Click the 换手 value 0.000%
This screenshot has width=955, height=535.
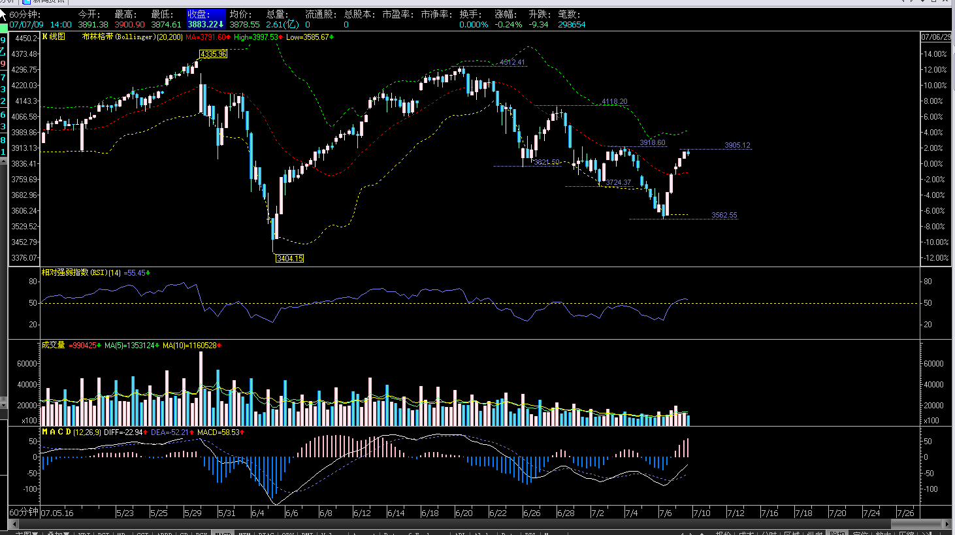point(474,25)
